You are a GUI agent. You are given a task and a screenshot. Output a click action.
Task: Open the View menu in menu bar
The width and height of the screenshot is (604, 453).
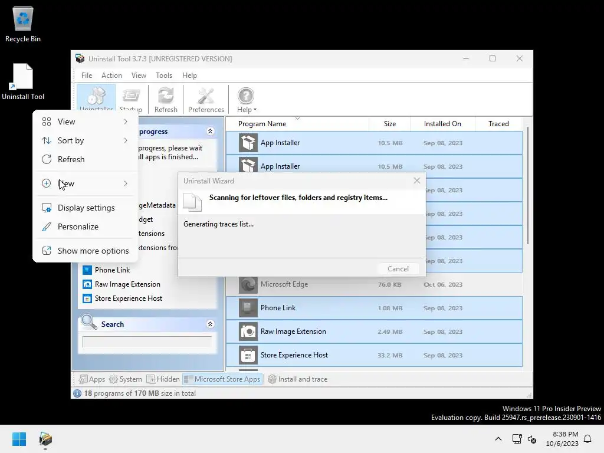coord(139,75)
